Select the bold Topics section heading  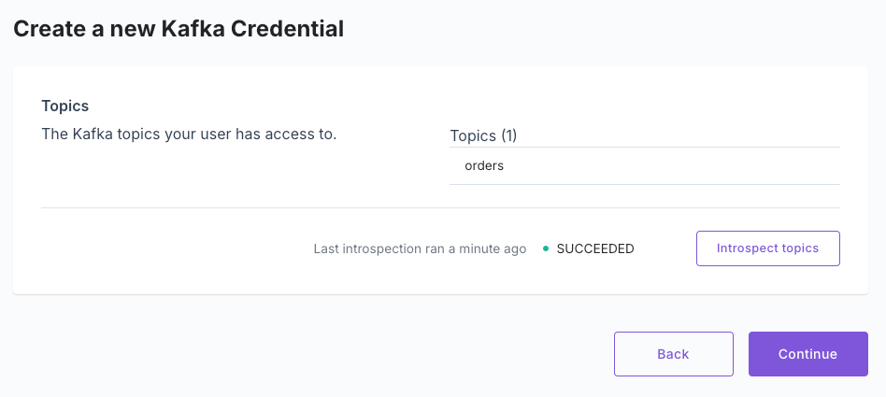(x=65, y=106)
